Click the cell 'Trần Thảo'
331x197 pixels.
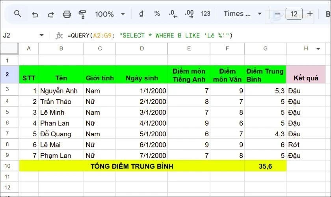point(61,102)
